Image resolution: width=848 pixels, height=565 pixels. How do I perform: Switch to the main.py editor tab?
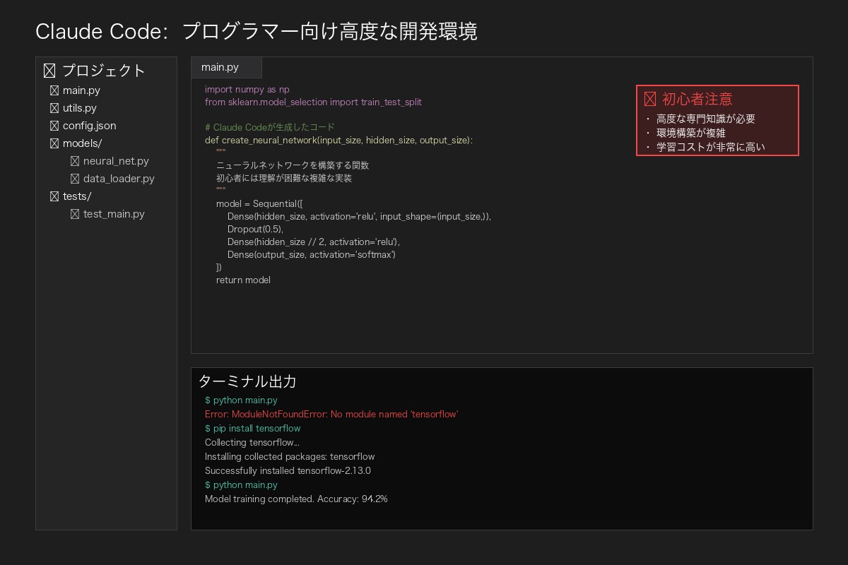coord(226,67)
